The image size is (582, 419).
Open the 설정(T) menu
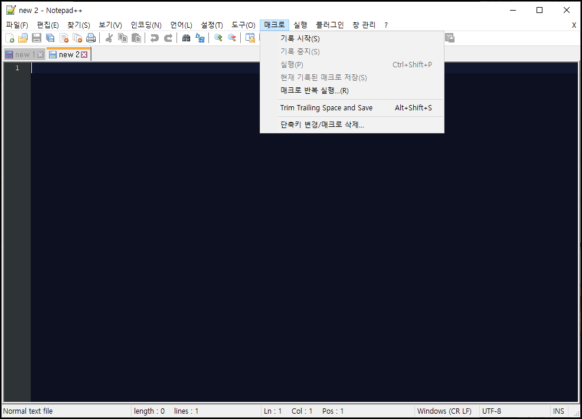click(x=212, y=25)
